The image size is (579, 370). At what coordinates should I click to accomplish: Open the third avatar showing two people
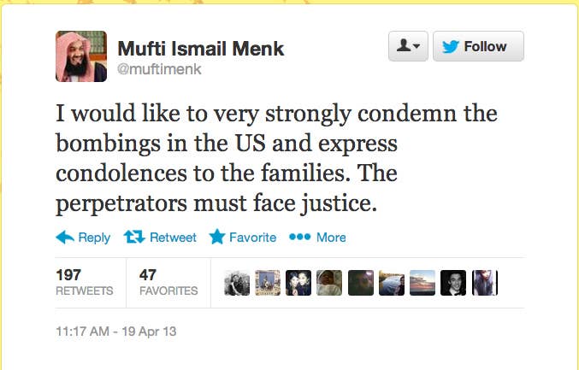(298, 283)
